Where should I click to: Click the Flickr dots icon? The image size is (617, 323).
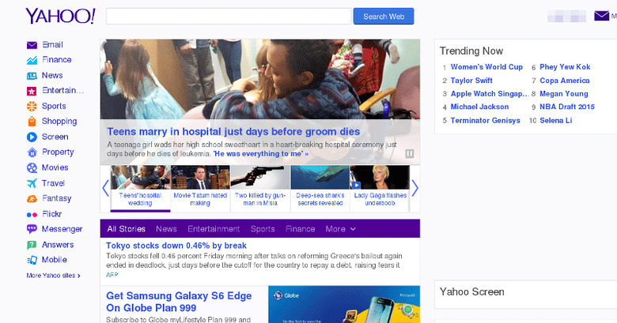(x=32, y=215)
